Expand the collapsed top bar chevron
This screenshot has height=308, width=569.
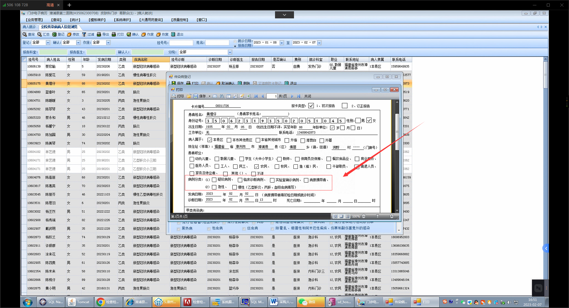point(284,15)
